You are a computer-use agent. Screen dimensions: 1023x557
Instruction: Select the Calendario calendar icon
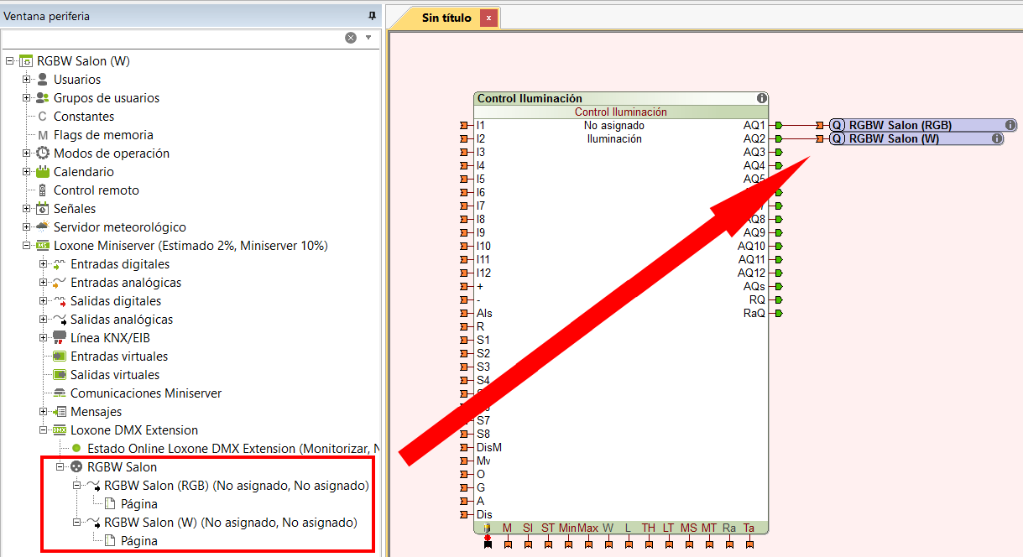tap(43, 172)
